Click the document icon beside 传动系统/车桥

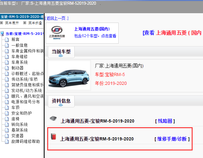coord(7,79)
